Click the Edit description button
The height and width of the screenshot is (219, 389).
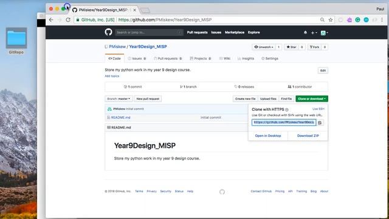(323, 71)
